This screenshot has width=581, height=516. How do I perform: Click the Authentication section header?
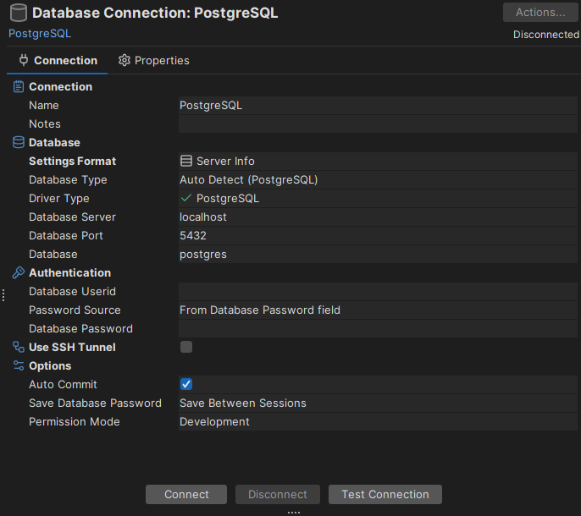click(69, 273)
